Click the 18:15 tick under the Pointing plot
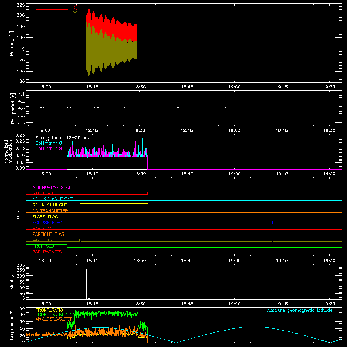The height and width of the screenshot is (347, 347). 92,87
